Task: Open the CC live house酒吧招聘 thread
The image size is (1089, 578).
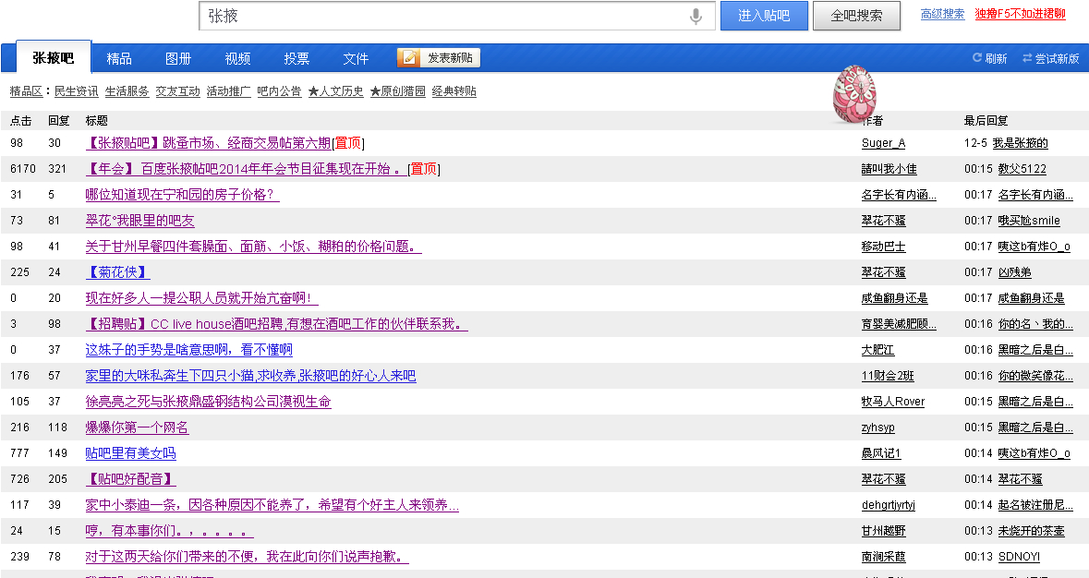Action: pyautogui.click(x=276, y=324)
